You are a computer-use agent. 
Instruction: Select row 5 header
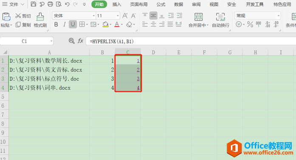coord(3,97)
